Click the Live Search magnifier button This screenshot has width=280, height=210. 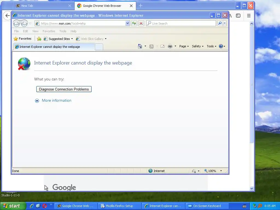pos(220,24)
